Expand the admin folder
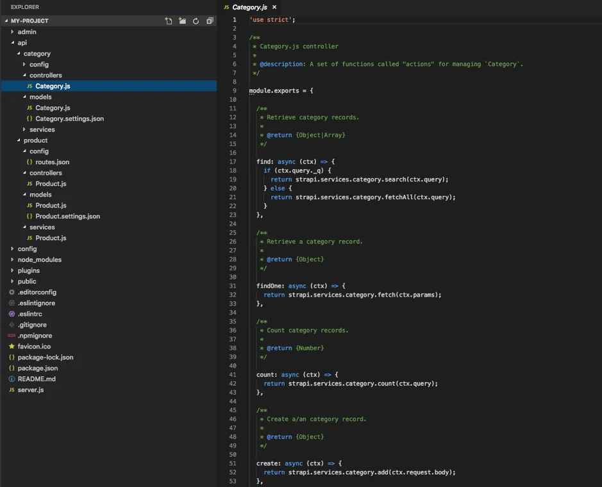The height and width of the screenshot is (487, 602). tap(12, 32)
